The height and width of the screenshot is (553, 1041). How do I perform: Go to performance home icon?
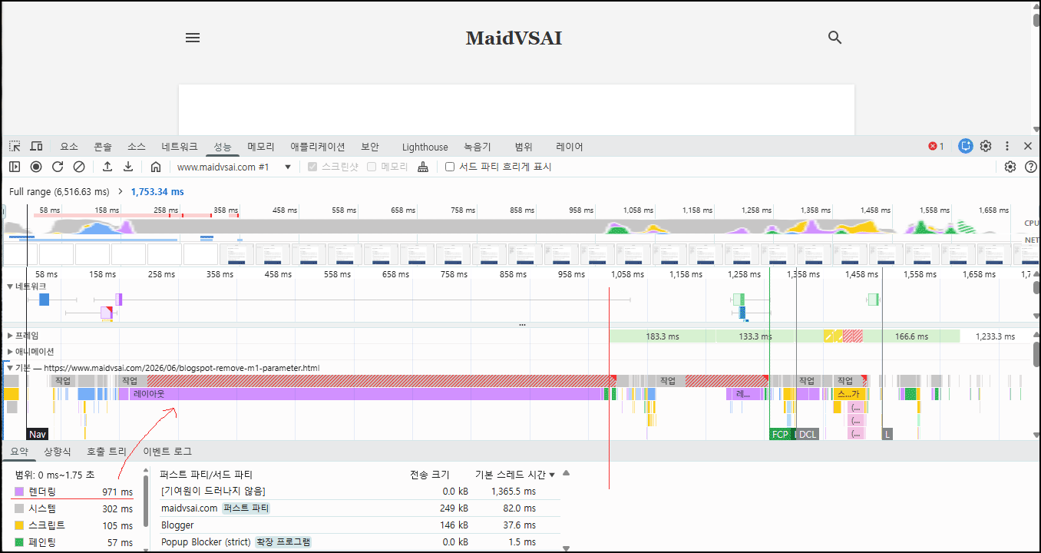click(x=156, y=167)
